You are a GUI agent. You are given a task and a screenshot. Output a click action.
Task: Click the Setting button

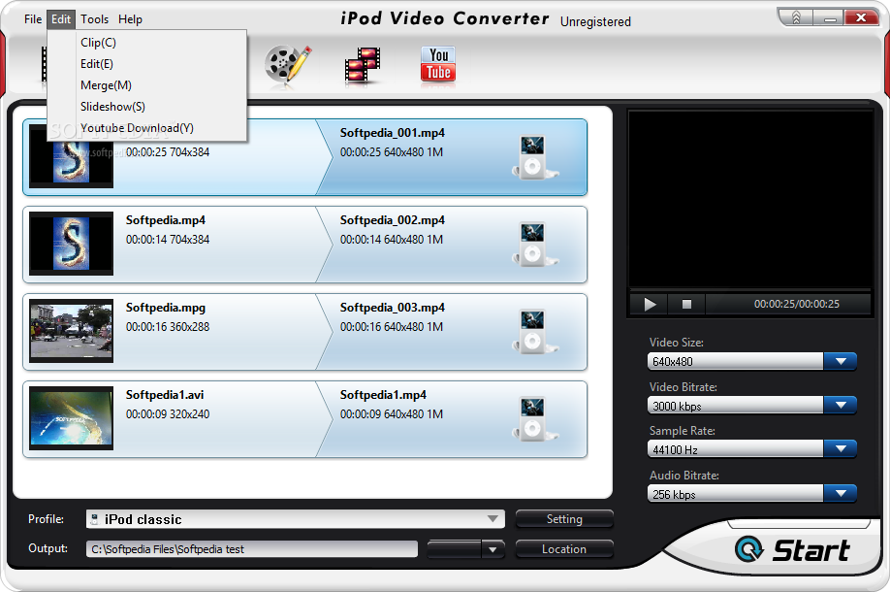coord(564,518)
